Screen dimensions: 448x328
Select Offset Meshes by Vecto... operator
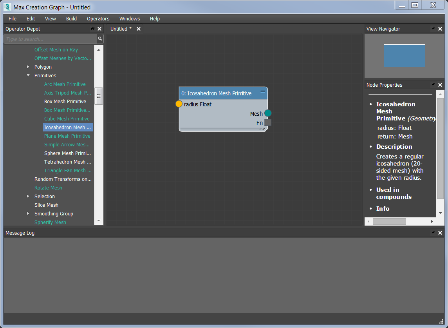point(63,58)
